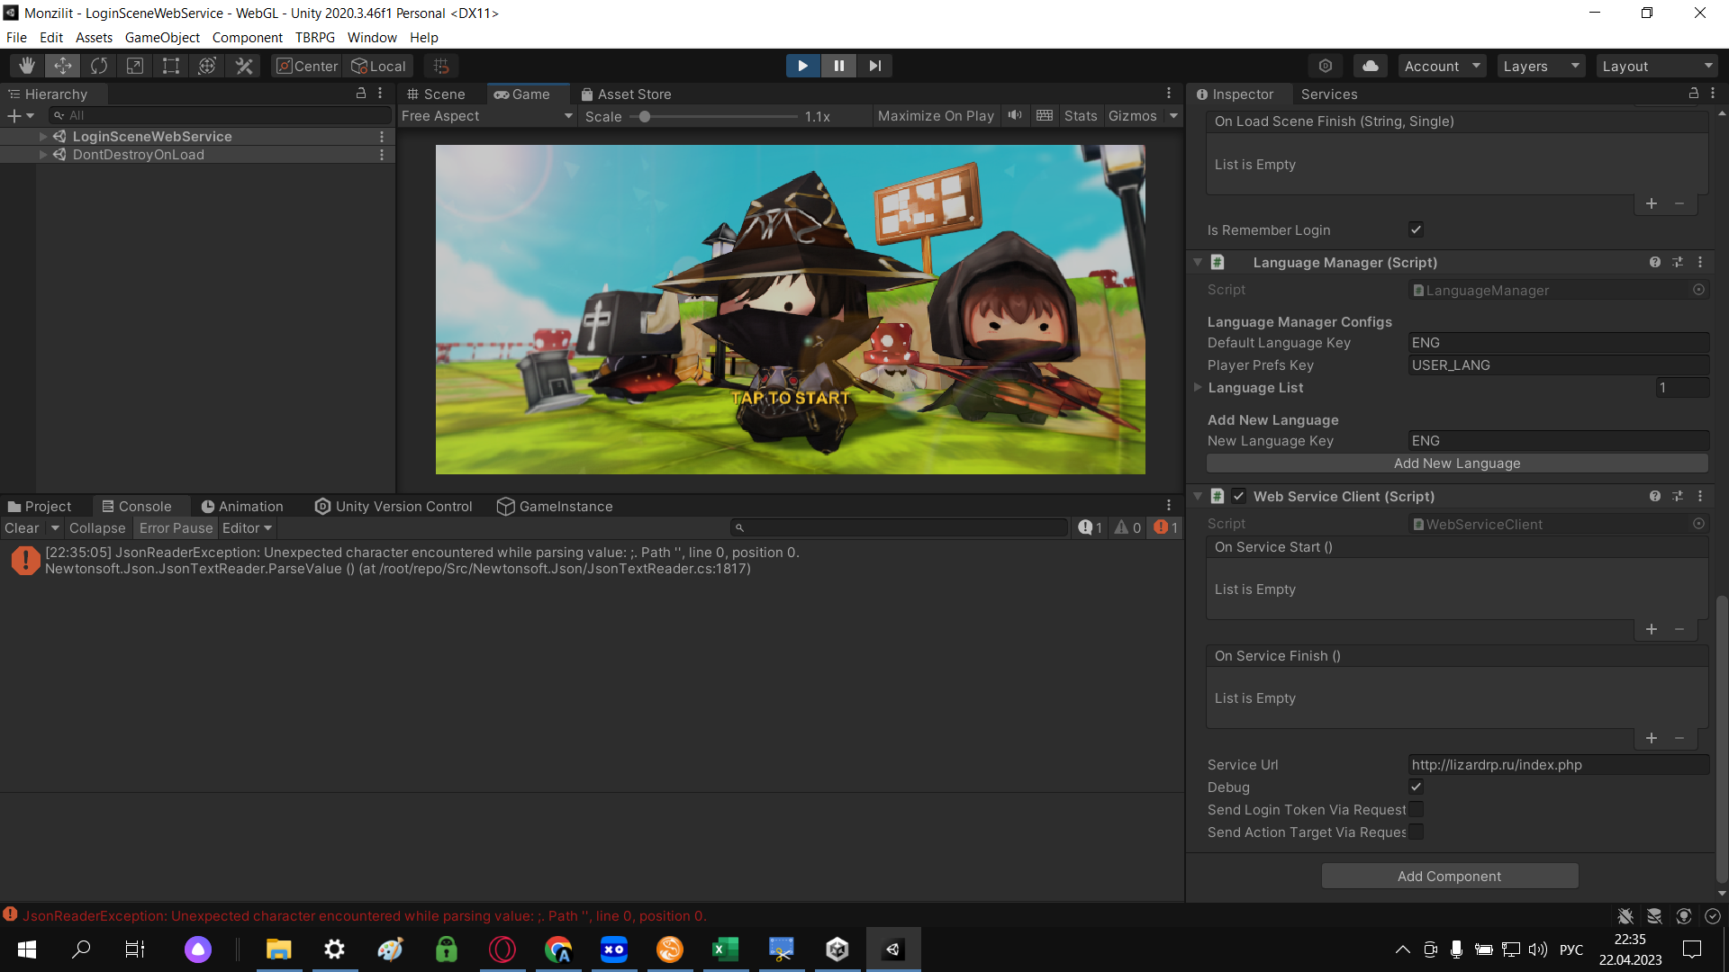
Task: Enable Send Login Token Via Request
Action: 1416,809
